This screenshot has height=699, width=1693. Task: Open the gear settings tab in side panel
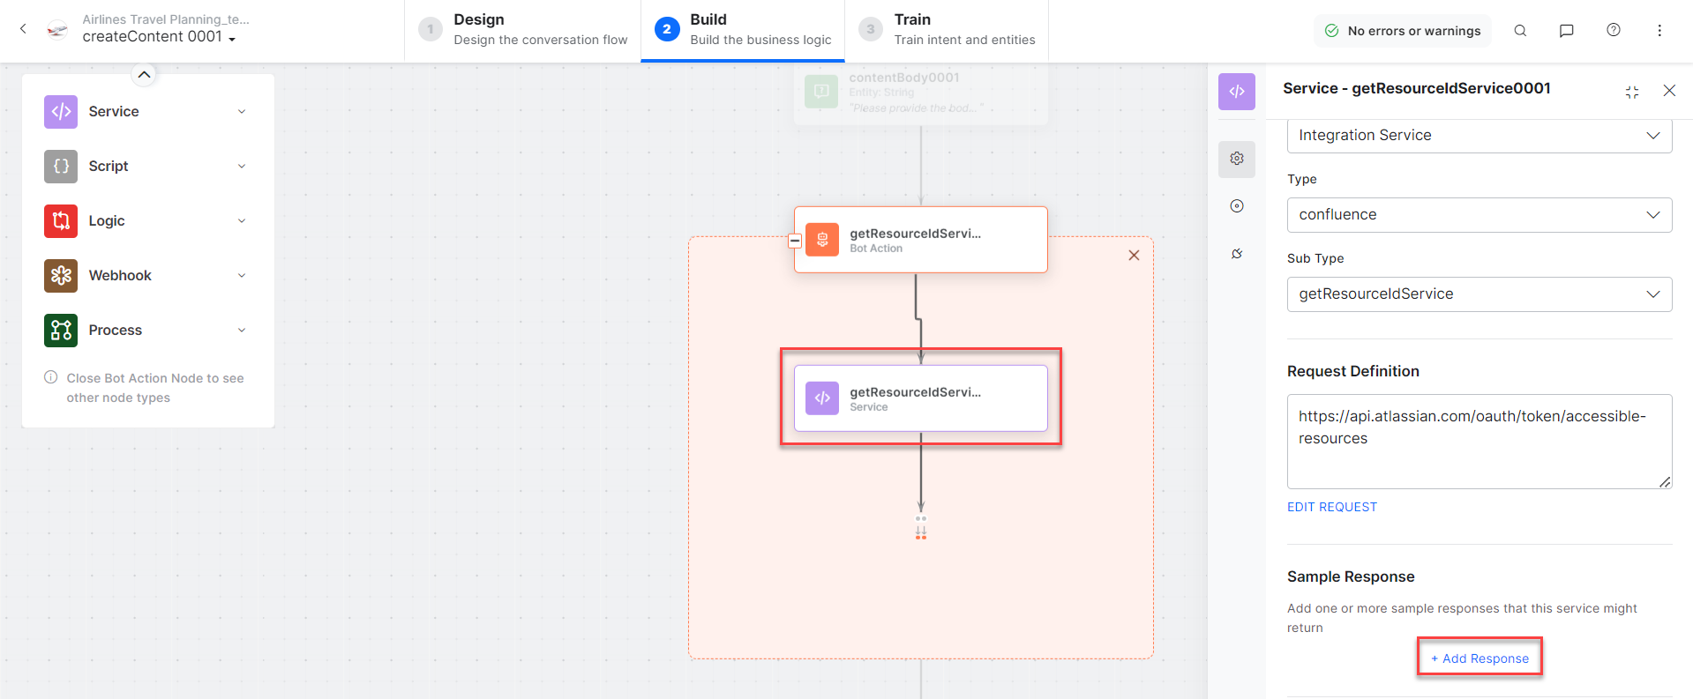(1237, 159)
